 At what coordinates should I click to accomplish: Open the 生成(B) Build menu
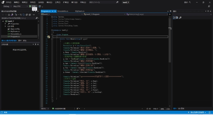41,2
